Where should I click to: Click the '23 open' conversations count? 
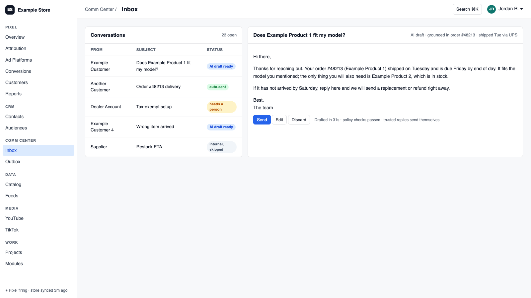tap(229, 35)
